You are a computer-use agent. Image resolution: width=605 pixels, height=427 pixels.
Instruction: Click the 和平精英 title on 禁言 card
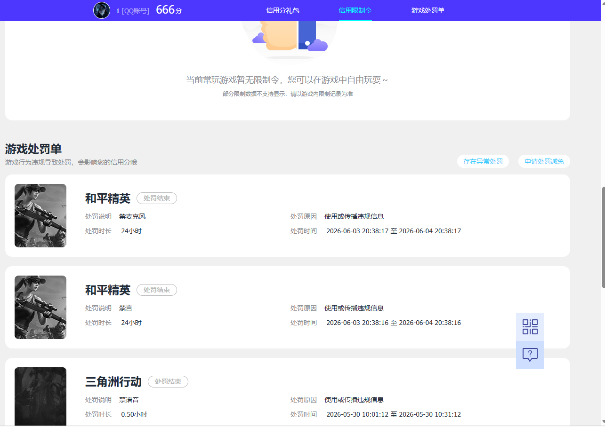[108, 290]
